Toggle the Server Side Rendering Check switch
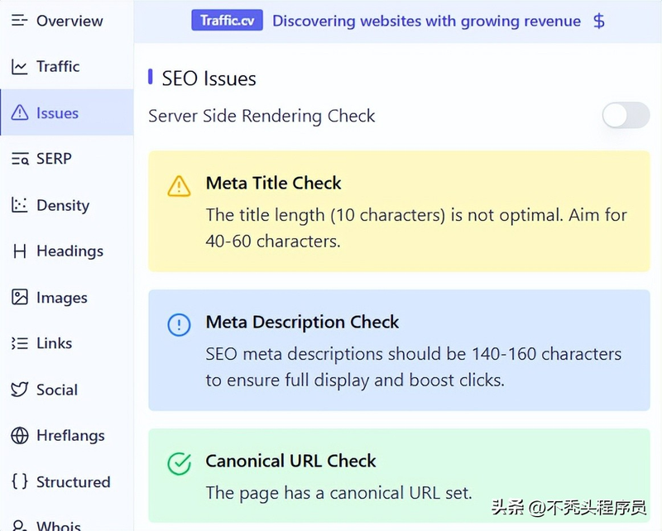 pos(626,116)
